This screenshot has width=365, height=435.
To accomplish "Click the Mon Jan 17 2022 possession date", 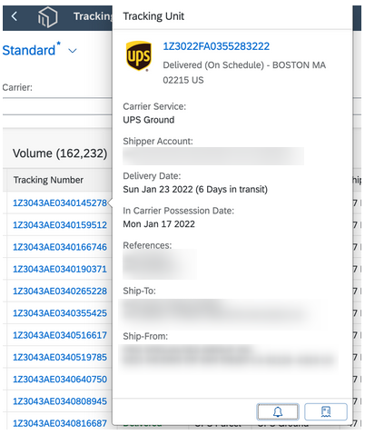I will tap(159, 224).
